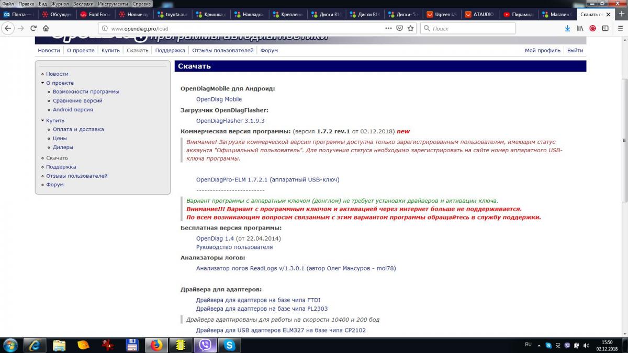This screenshot has width=628, height=353.
Task: Click the Skype icon in the system tray
Action: click(x=548, y=345)
